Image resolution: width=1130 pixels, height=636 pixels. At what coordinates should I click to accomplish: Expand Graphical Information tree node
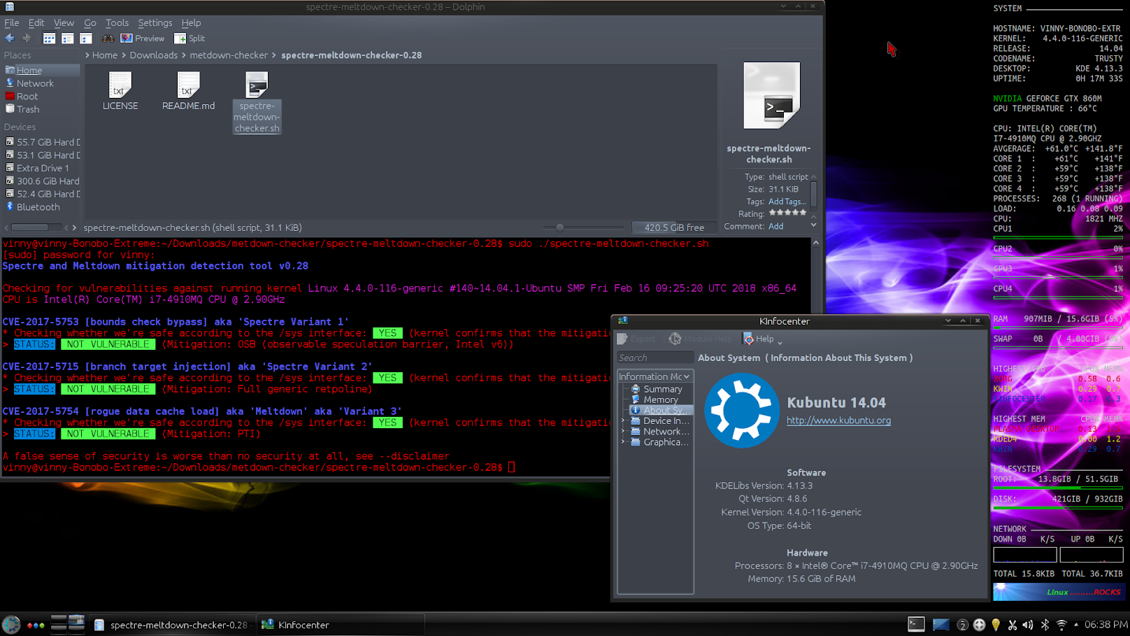coord(623,442)
